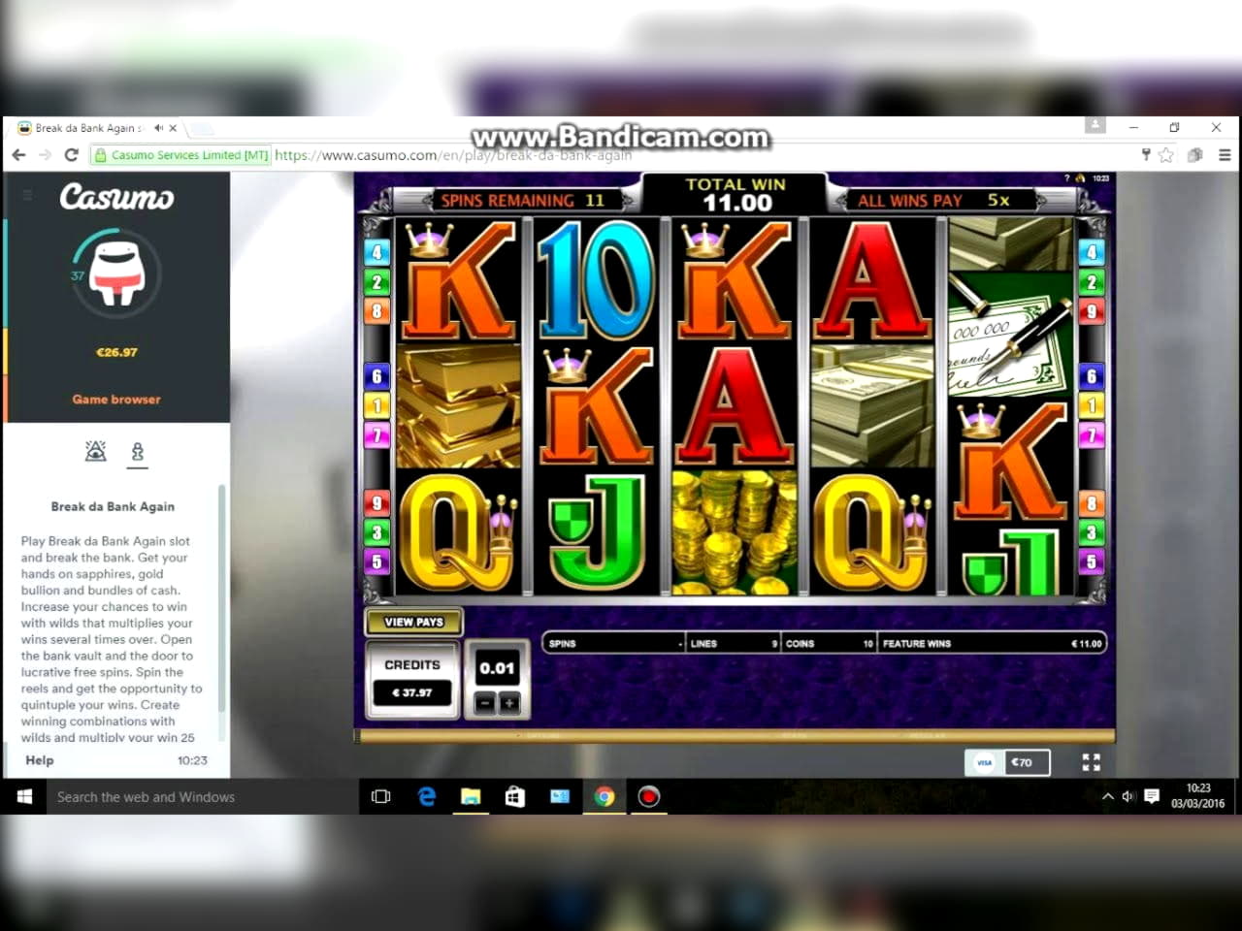The height and width of the screenshot is (931, 1242).
Task: Select right-side payline 6 marker
Action: tap(1092, 376)
